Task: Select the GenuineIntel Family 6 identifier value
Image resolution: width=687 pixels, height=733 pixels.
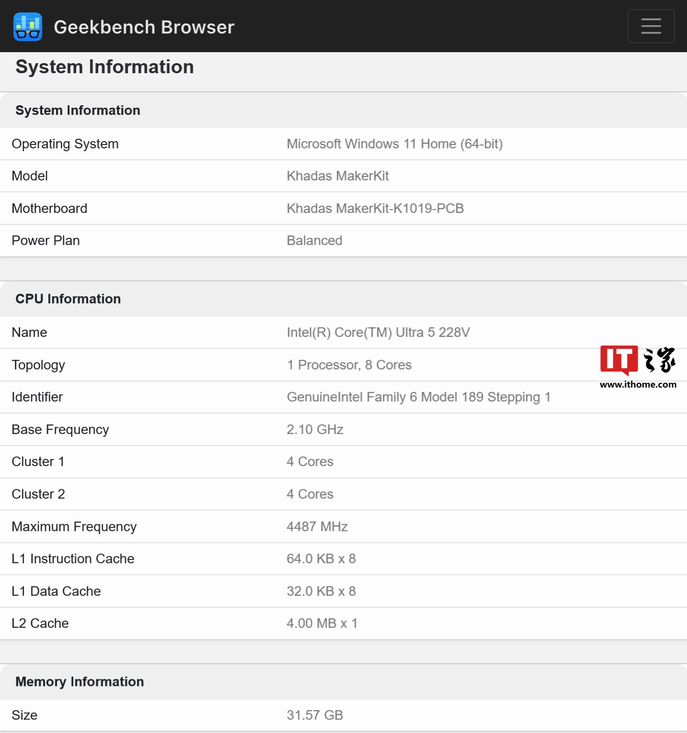Action: pos(419,397)
